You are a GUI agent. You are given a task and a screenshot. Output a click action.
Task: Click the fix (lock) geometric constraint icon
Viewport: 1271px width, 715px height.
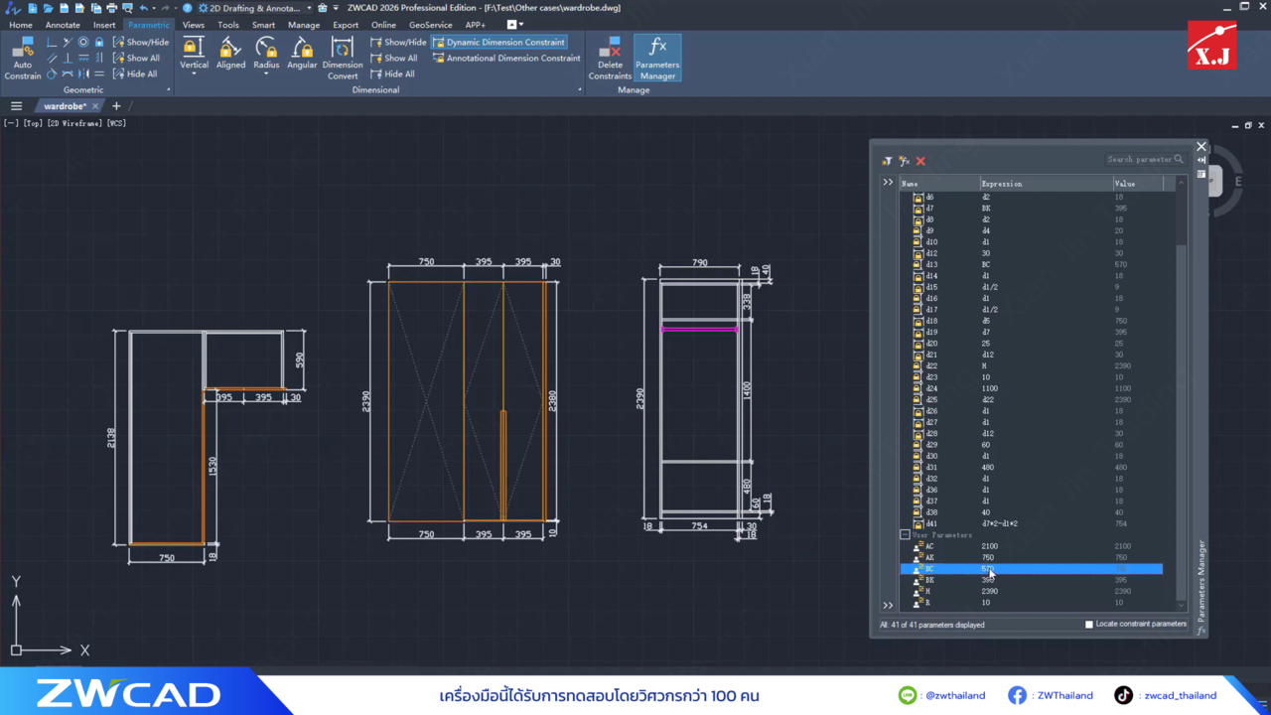point(98,42)
